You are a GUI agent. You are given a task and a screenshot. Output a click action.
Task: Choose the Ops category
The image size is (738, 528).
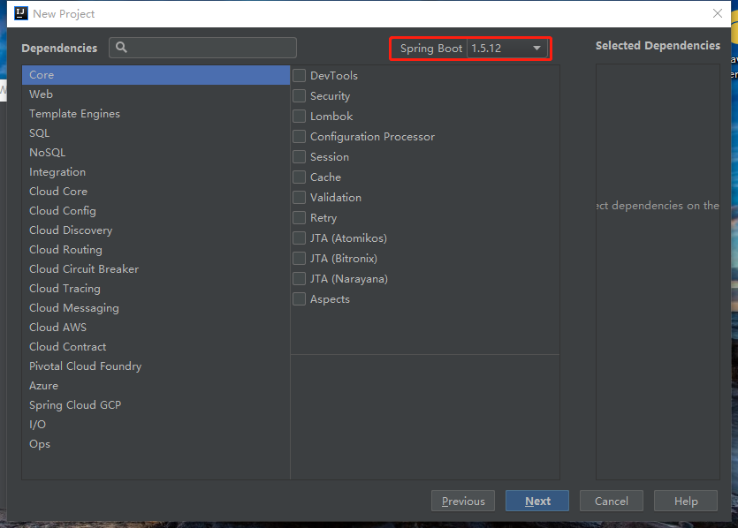[x=156, y=444]
